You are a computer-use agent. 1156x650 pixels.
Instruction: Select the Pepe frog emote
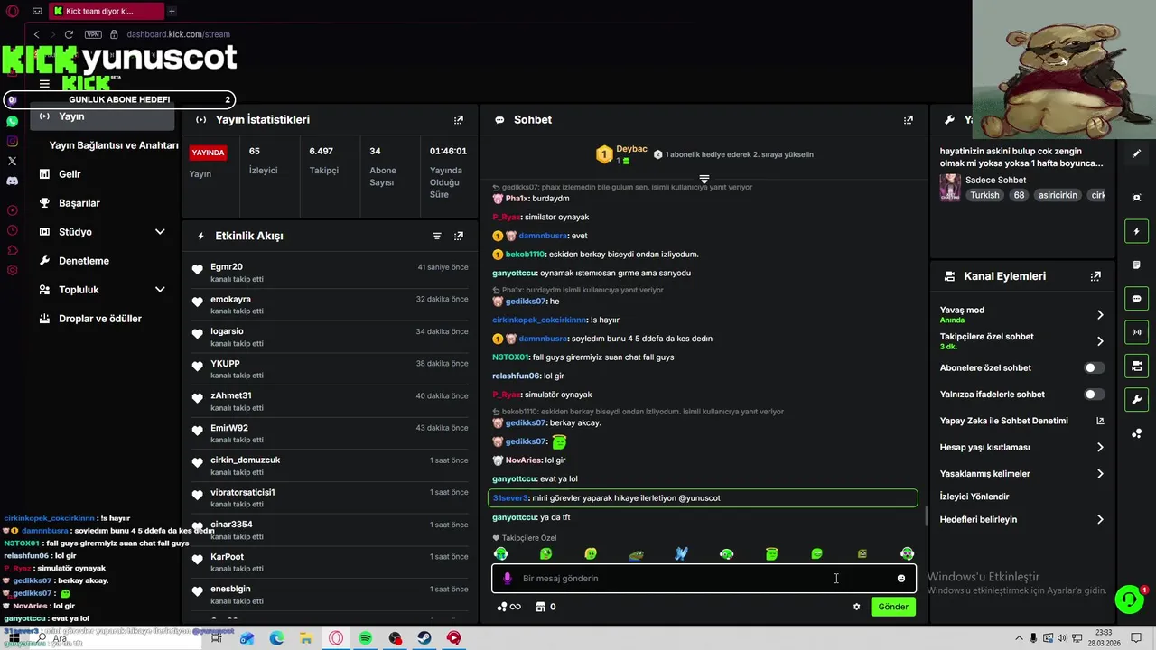pos(637,554)
